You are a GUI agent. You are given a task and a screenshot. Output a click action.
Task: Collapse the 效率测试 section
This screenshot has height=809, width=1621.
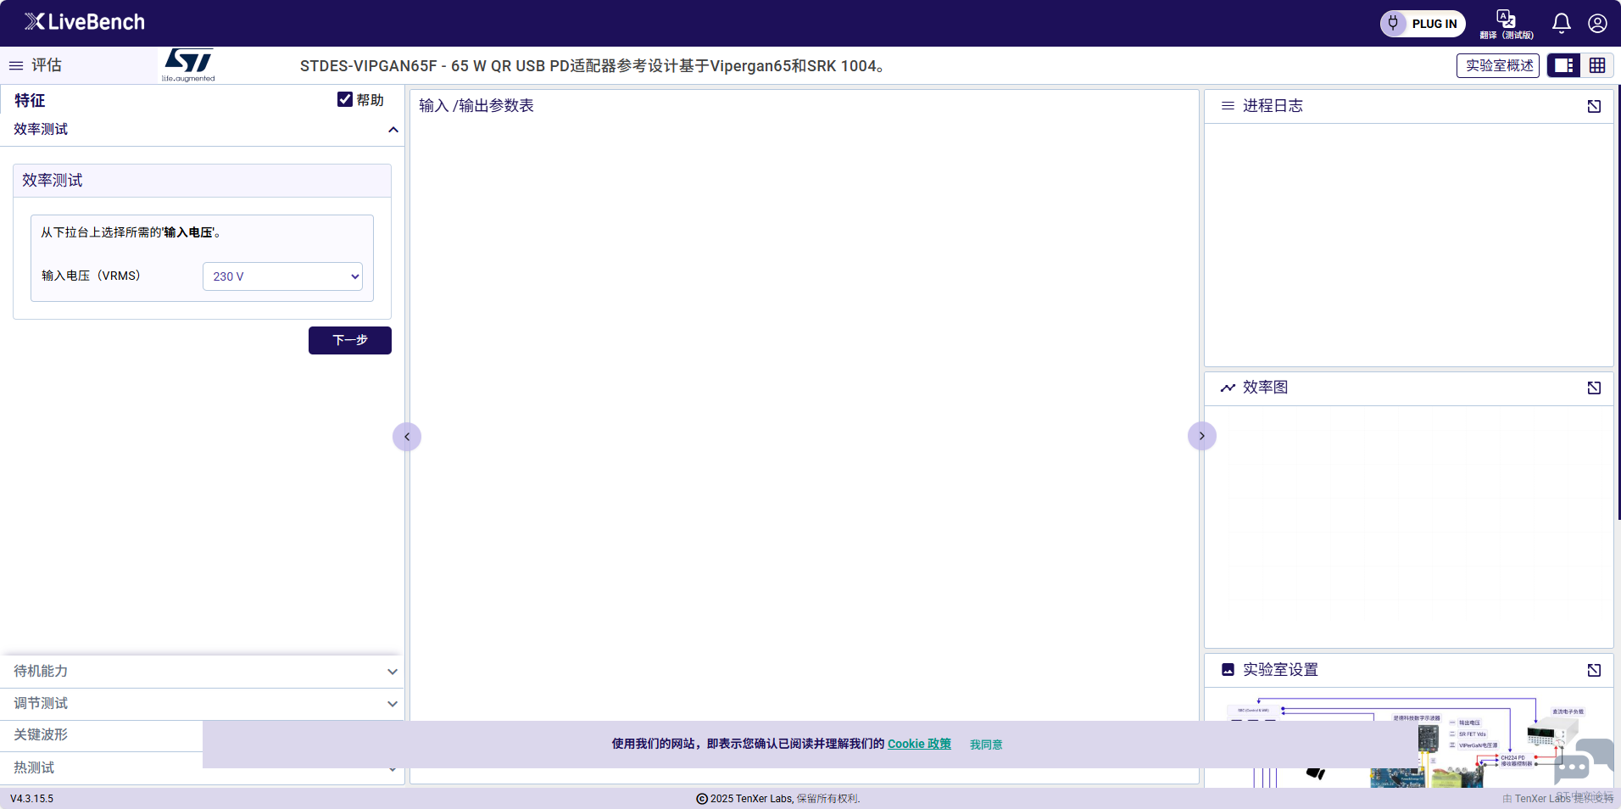point(202,130)
